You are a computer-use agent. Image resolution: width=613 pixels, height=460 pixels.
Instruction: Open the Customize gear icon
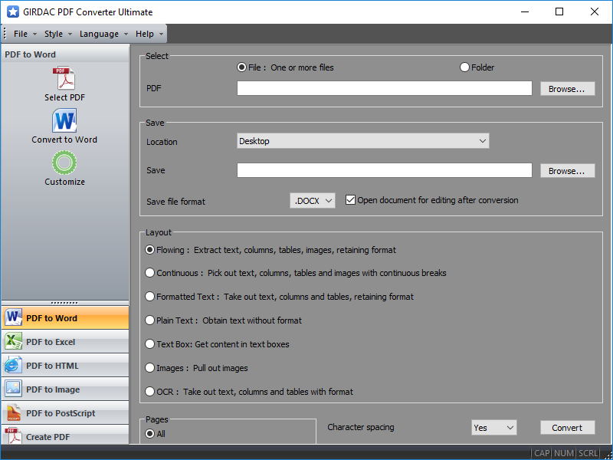(64, 163)
